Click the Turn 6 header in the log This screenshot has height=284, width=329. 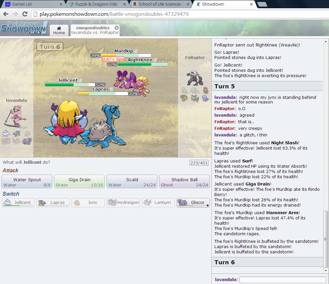[267, 262]
